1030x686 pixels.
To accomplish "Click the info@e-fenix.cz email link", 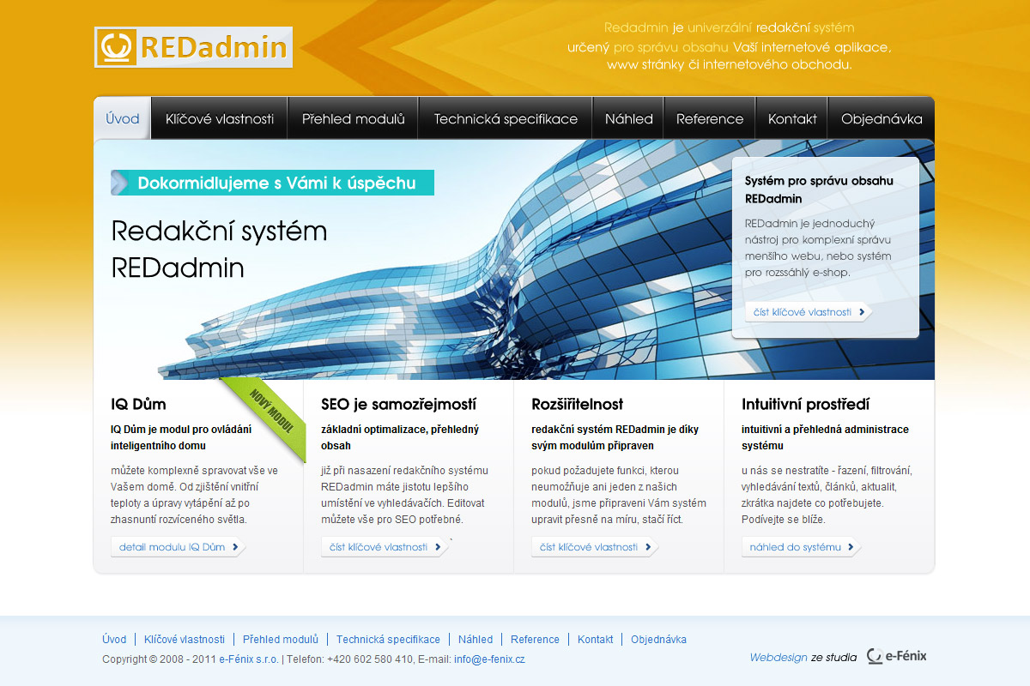I will pyautogui.click(x=489, y=659).
